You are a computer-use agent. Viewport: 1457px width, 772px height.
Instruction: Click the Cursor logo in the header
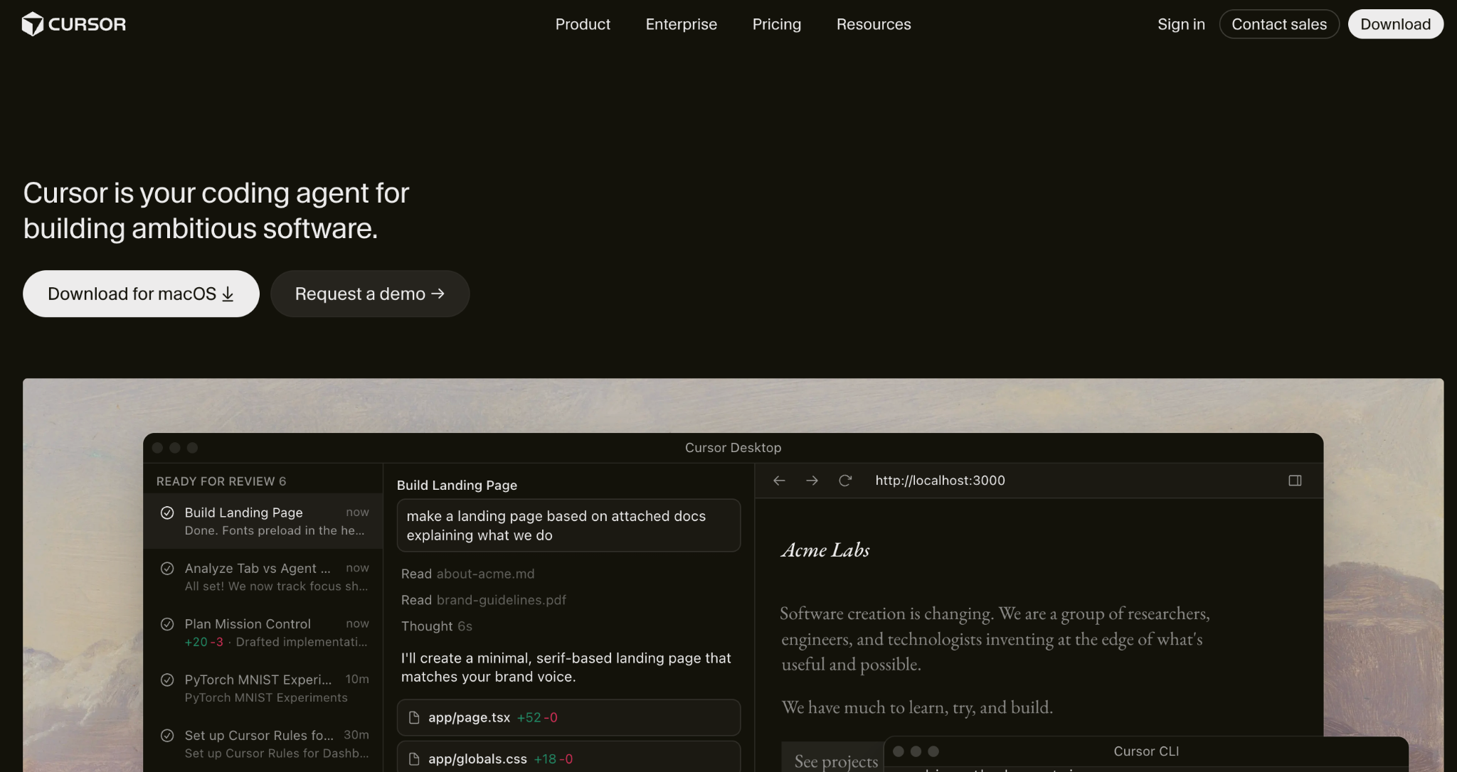(x=74, y=24)
